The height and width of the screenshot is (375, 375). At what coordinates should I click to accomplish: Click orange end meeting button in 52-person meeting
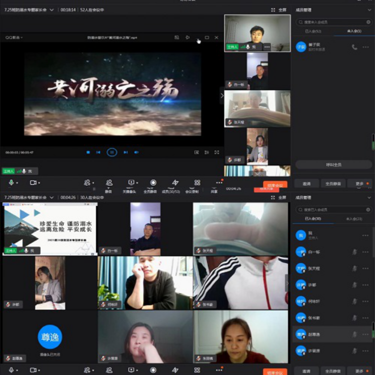click(275, 185)
